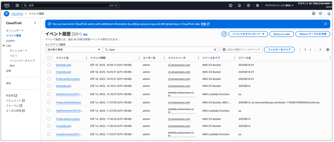Screen dimensions: 334x142
Task: Sort by イベント時間 column header
Action: (x=98, y=58)
